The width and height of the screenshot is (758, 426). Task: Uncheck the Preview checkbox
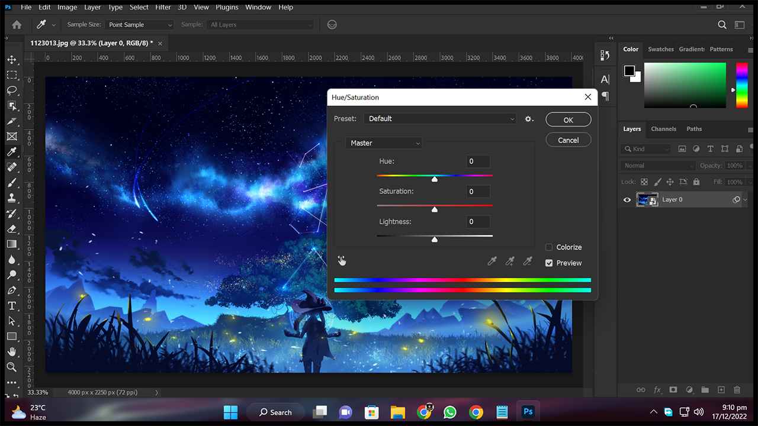pos(549,263)
